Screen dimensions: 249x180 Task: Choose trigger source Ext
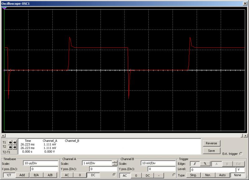(238, 164)
